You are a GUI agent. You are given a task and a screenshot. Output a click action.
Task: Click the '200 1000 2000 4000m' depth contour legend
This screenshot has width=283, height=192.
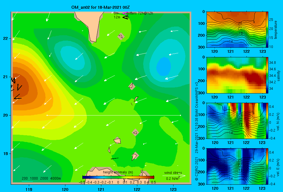coord(41,178)
